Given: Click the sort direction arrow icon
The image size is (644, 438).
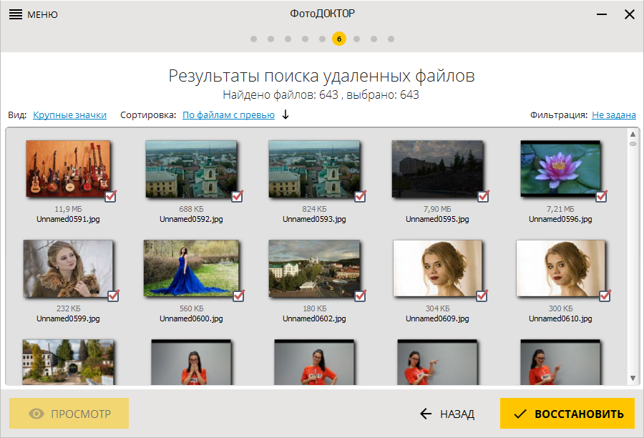Looking at the screenshot, I should coord(286,115).
